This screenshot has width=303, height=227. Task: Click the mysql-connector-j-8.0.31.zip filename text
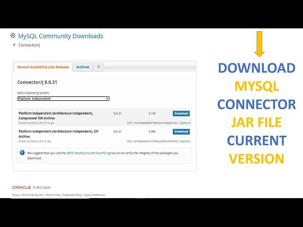tap(35, 141)
